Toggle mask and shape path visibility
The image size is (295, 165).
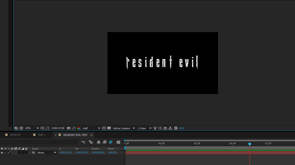coord(48,128)
